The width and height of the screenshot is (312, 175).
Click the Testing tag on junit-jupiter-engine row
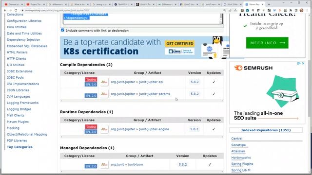coord(91,127)
